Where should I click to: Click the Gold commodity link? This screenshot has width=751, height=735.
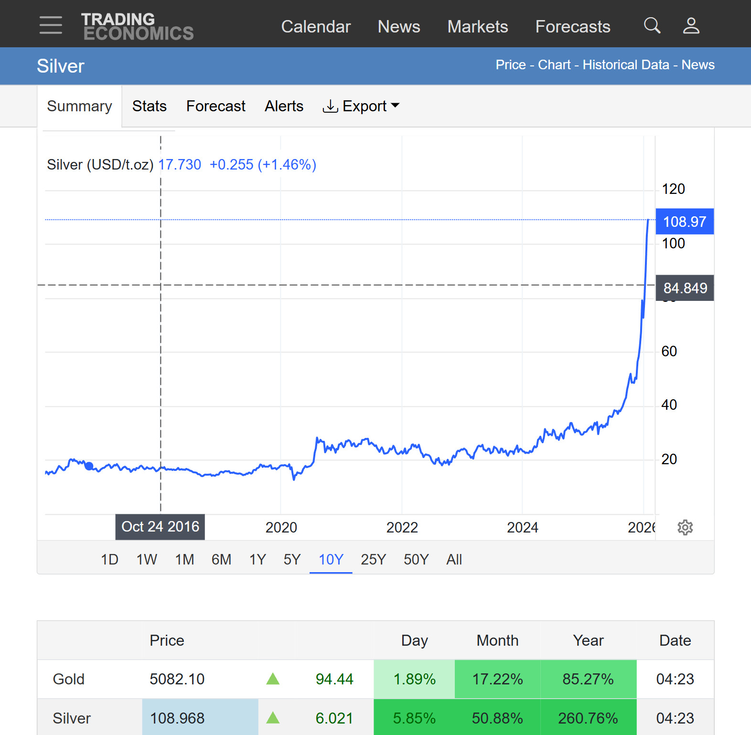click(x=68, y=679)
